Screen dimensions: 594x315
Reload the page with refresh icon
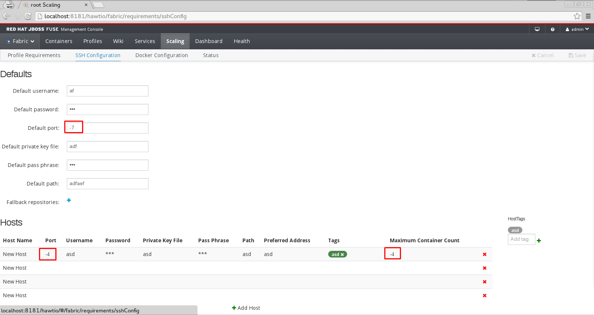point(28,16)
